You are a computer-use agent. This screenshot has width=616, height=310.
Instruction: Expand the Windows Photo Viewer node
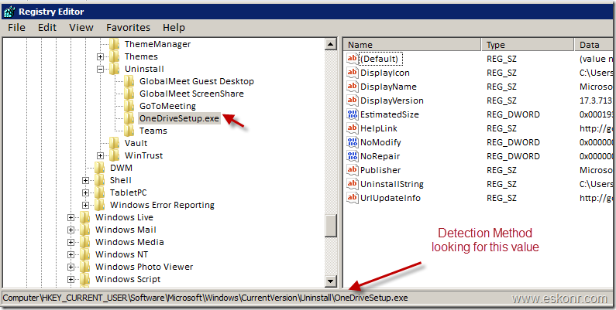(71, 267)
